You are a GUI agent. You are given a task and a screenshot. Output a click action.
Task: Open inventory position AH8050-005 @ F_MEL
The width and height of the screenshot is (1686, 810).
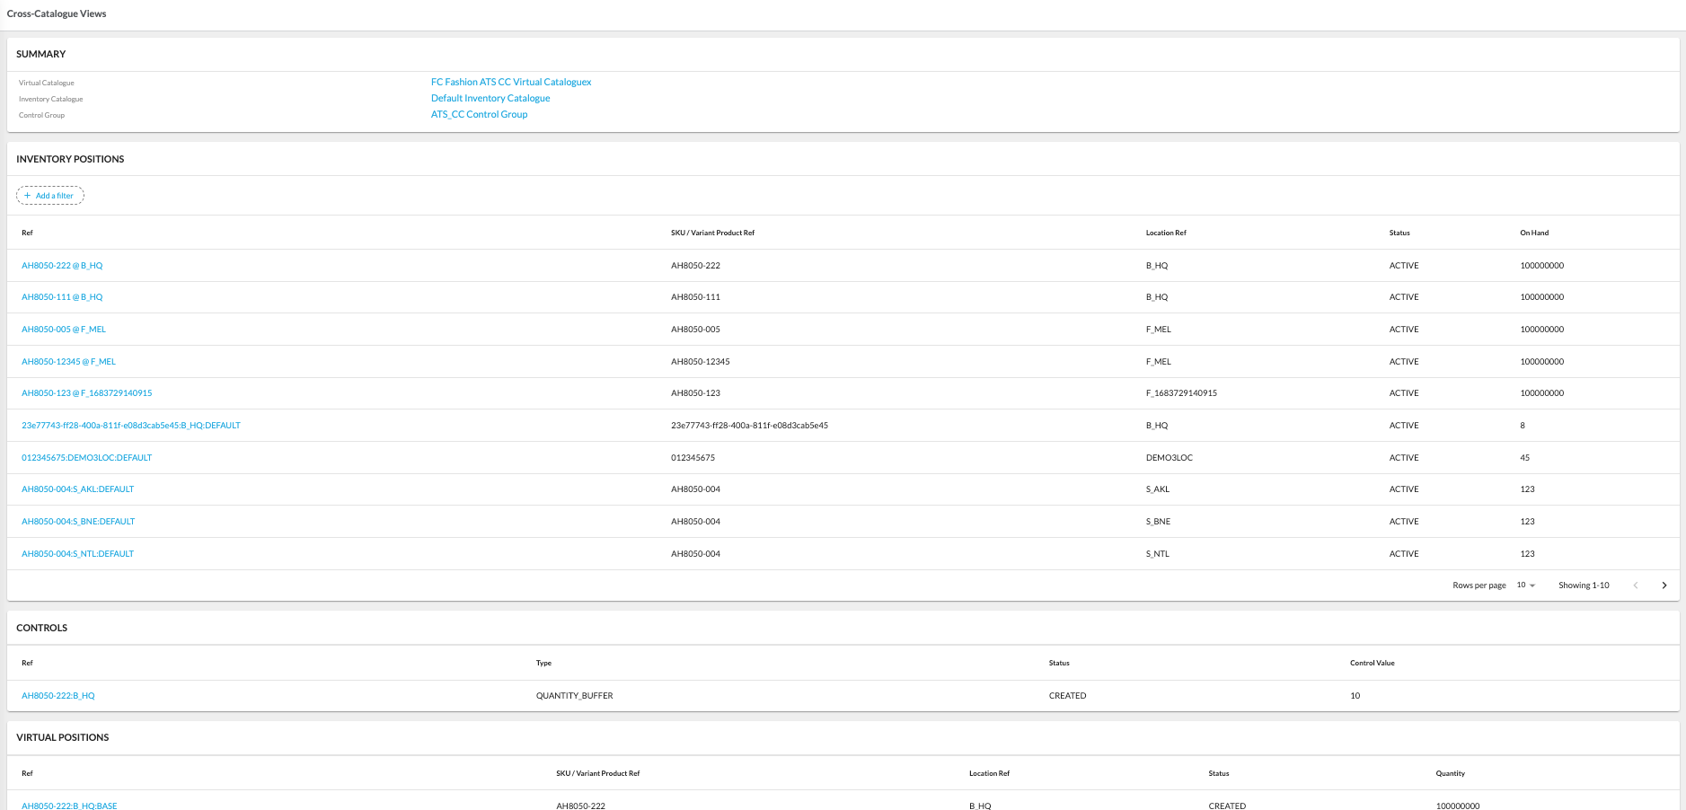[64, 329]
